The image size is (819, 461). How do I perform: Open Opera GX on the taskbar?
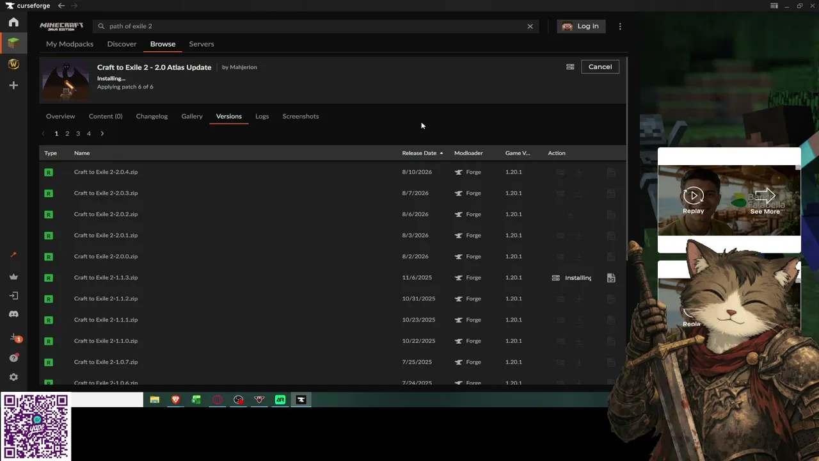point(218,400)
